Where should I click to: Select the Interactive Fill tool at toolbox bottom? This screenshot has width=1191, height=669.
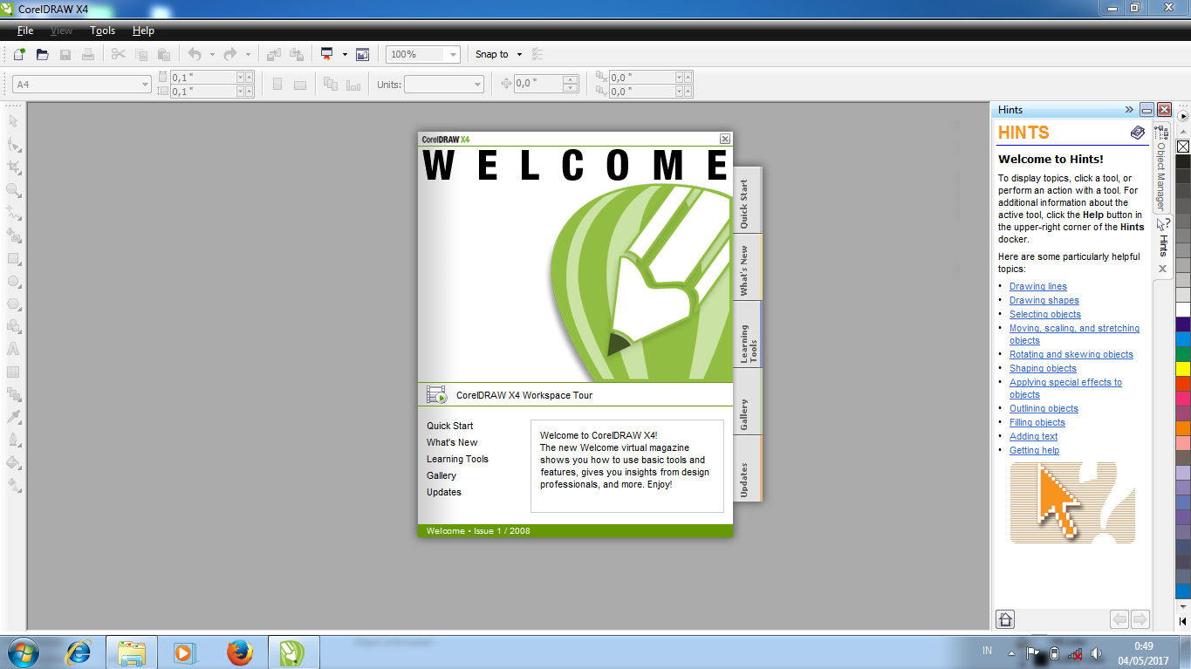(13, 484)
